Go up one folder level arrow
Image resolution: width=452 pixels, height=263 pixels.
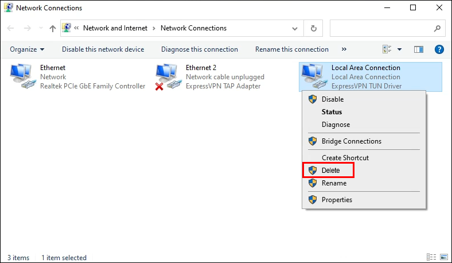pos(53,28)
